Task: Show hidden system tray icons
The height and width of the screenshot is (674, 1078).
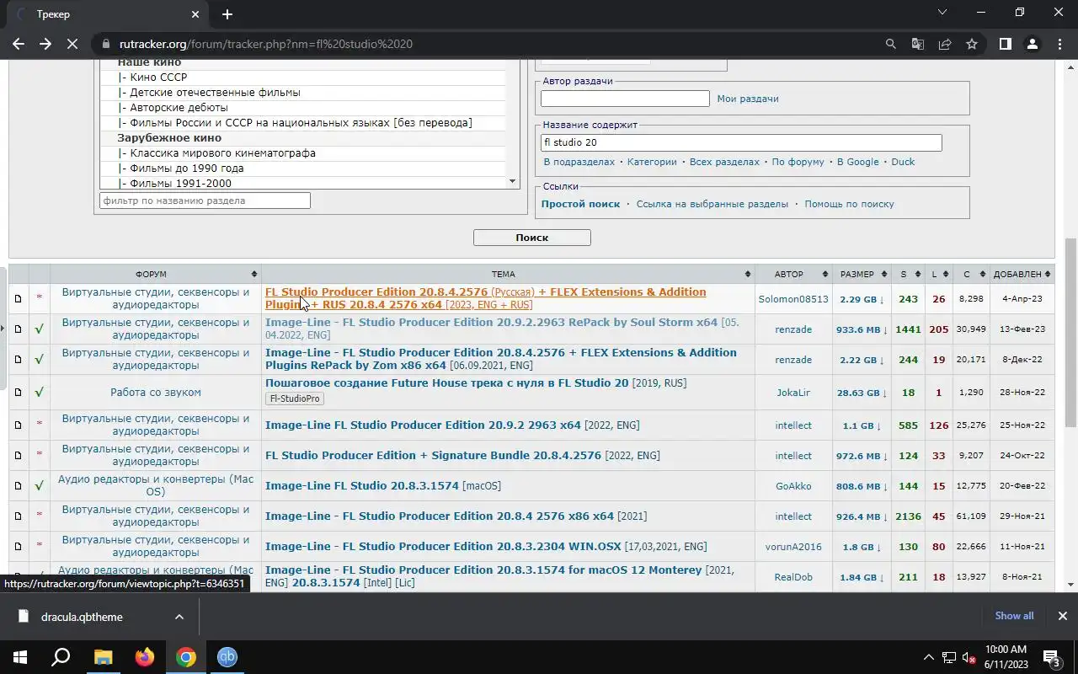Action: click(929, 657)
